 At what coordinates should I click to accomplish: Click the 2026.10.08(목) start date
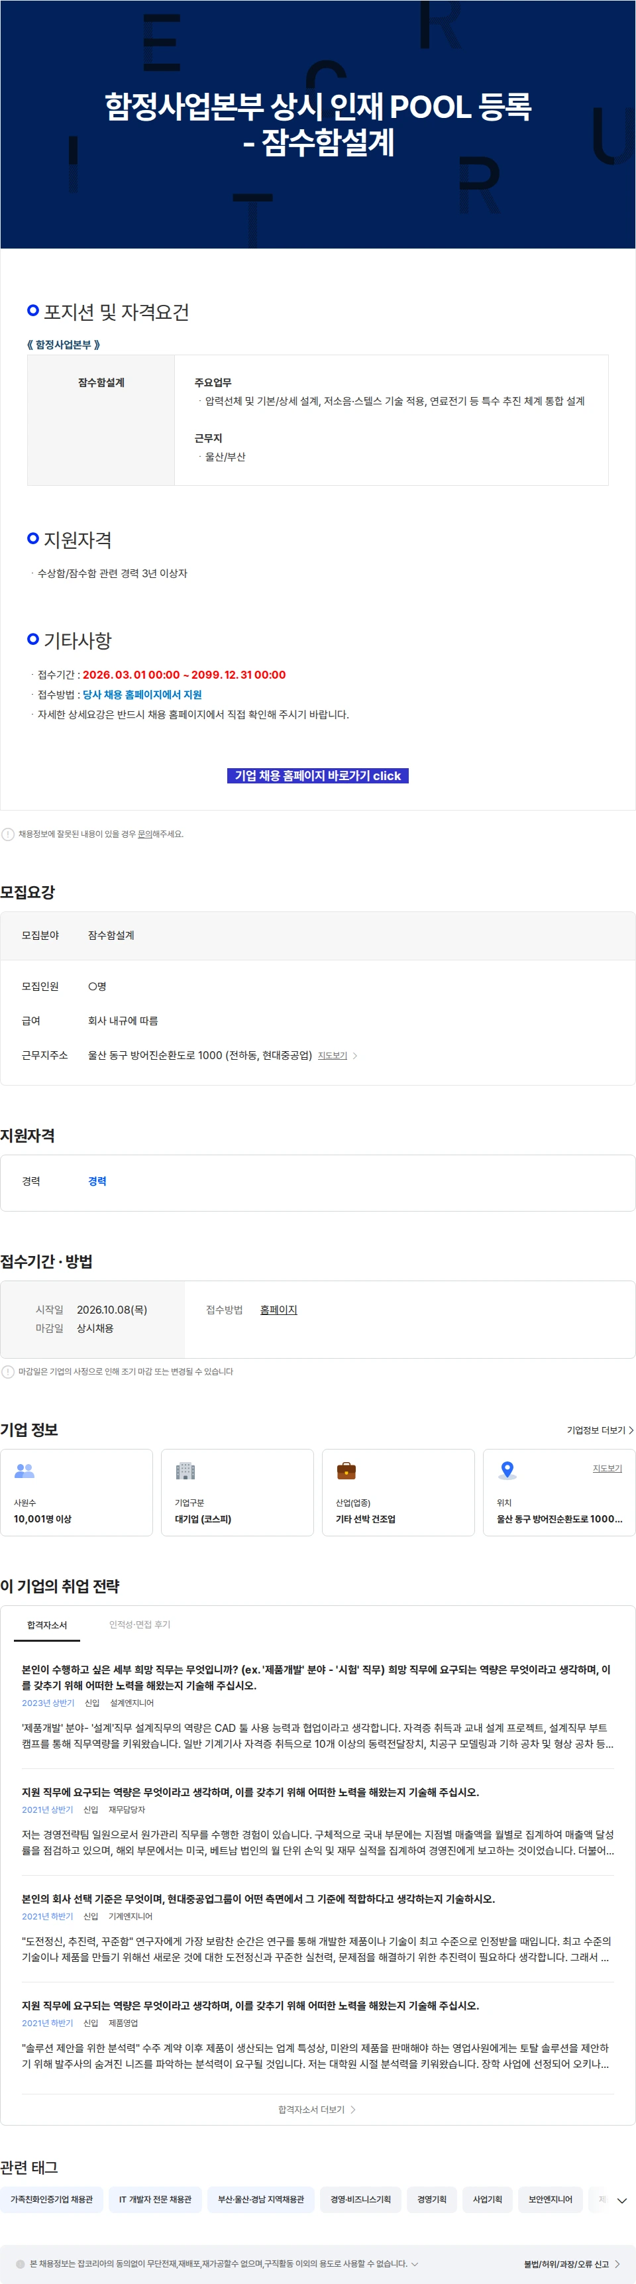click(x=111, y=1310)
